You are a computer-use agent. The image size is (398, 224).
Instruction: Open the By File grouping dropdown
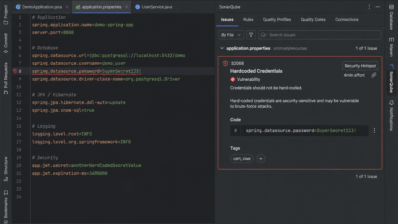point(231,35)
